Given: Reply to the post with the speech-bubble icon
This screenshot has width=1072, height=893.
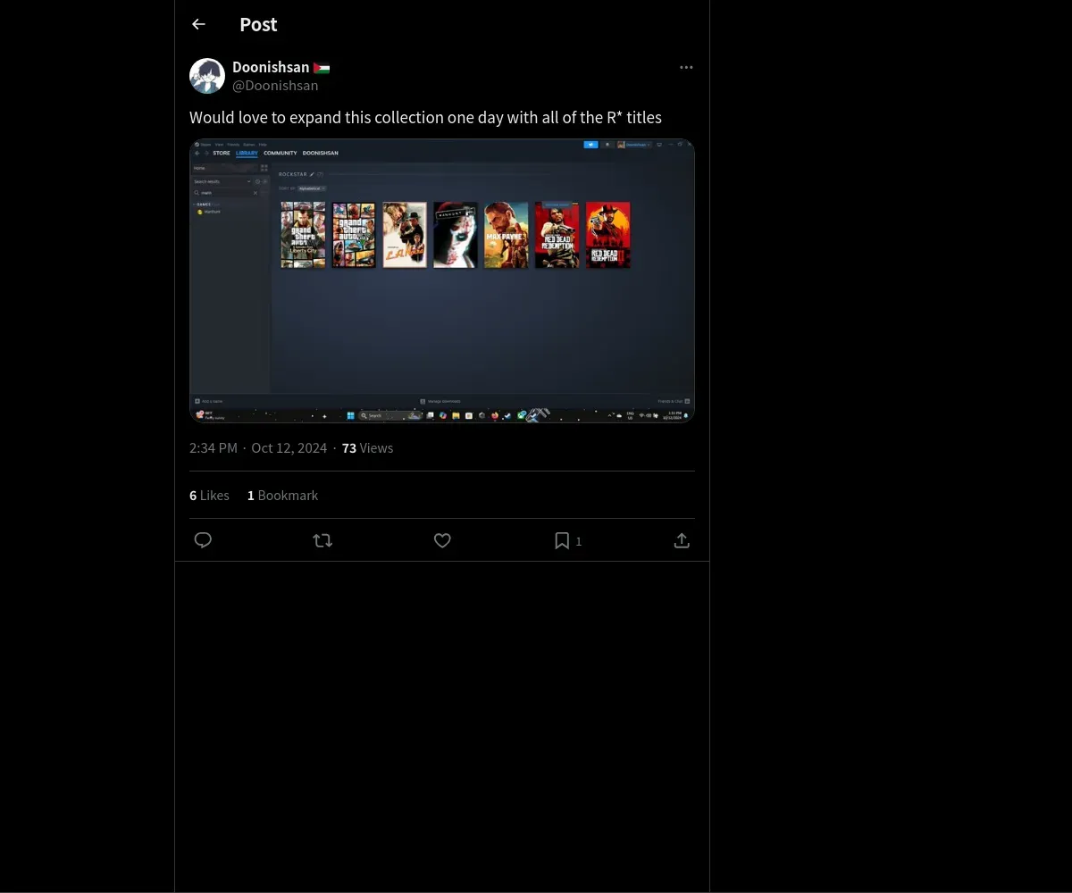Looking at the screenshot, I should (x=203, y=540).
